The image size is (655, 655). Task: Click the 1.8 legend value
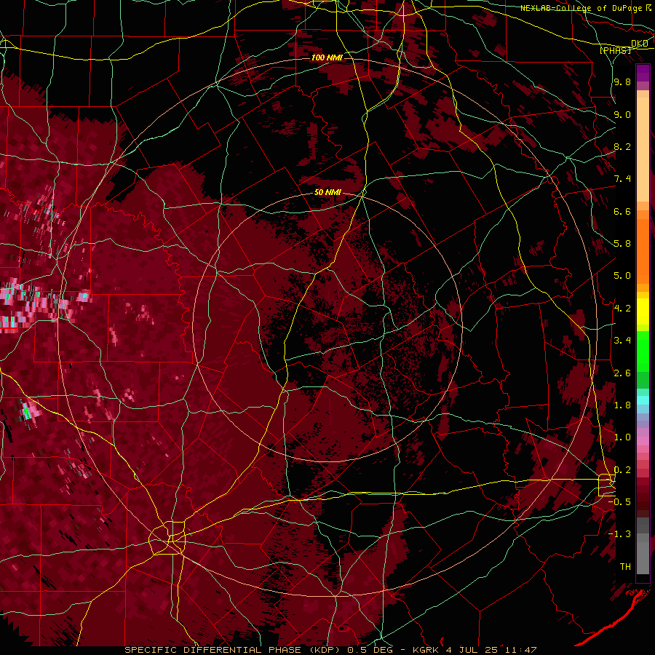622,405
